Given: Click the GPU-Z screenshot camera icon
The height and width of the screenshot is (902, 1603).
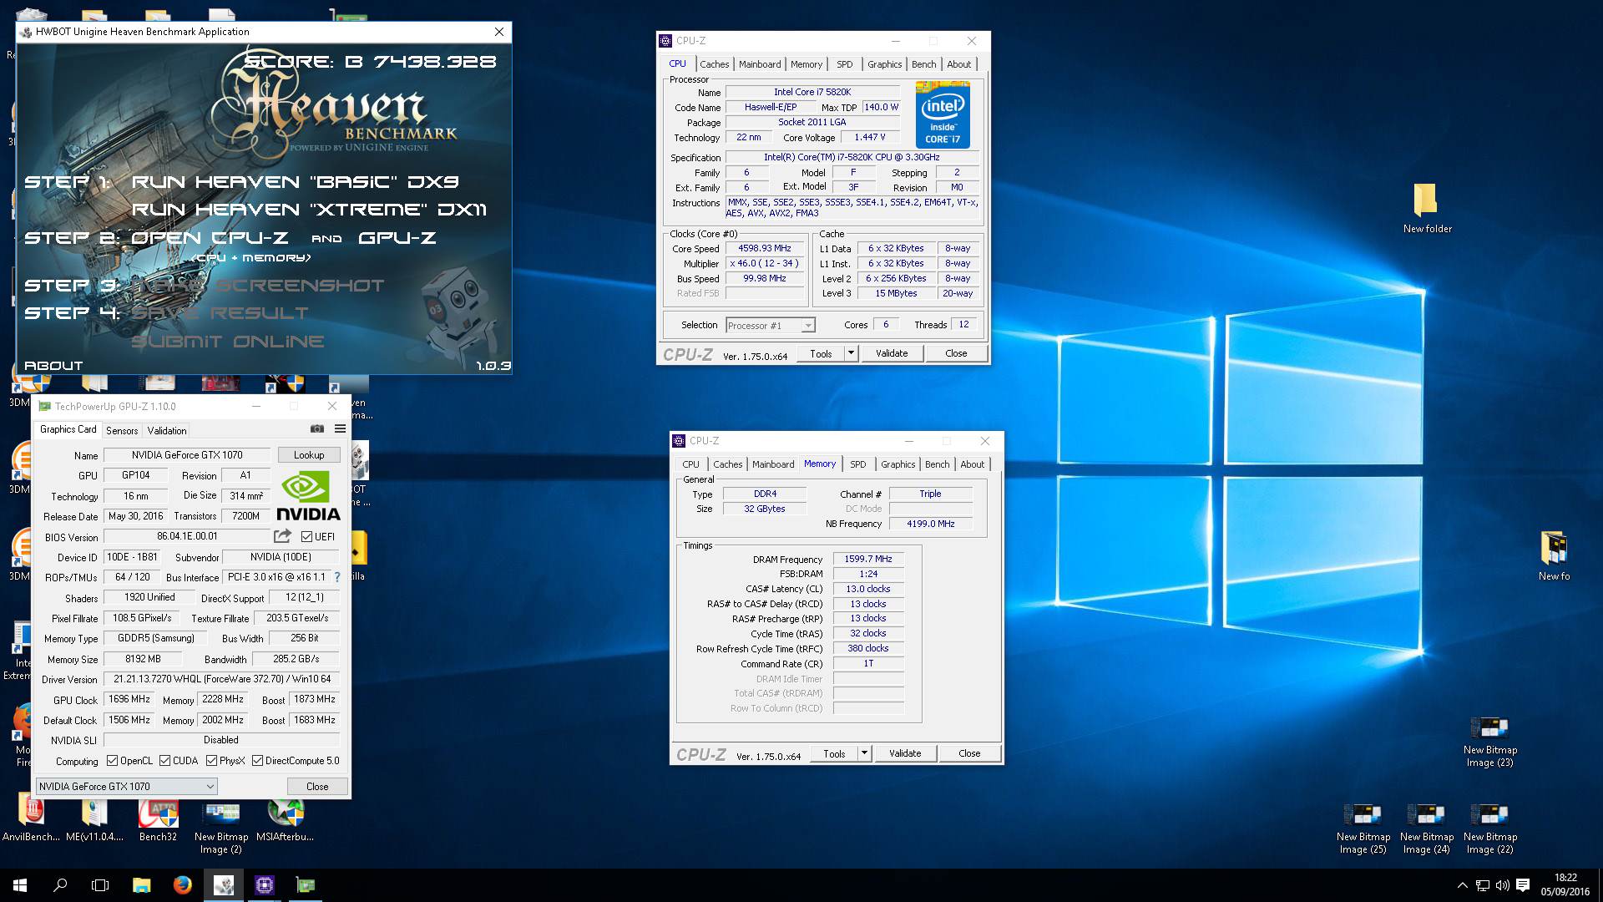Looking at the screenshot, I should (317, 428).
